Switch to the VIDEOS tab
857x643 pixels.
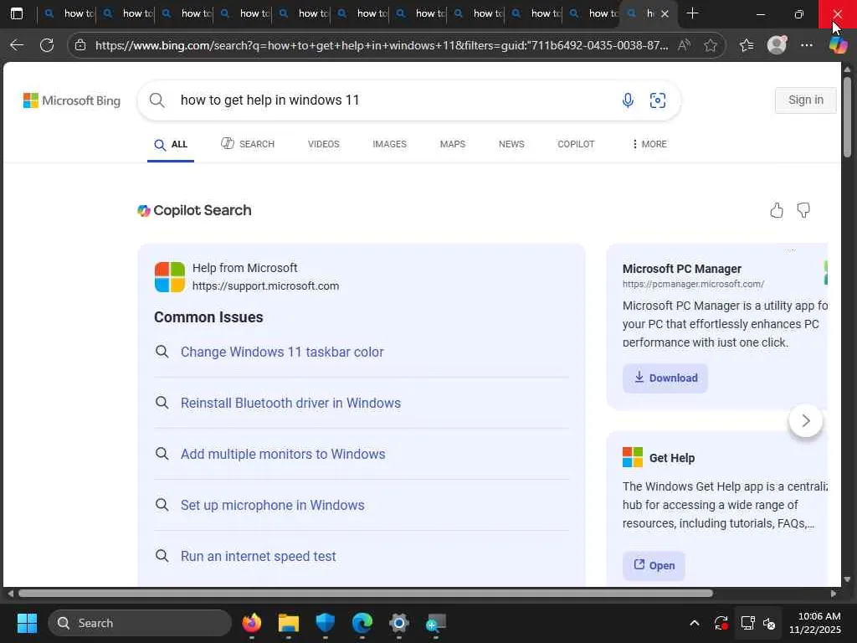click(324, 144)
